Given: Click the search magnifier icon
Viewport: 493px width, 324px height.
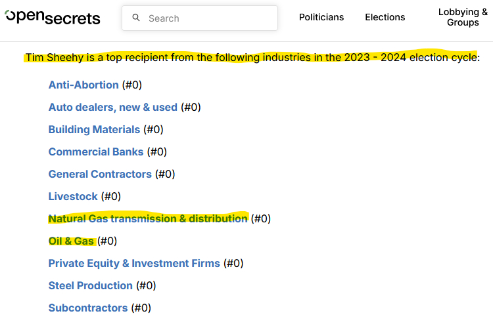Looking at the screenshot, I should click(136, 18).
